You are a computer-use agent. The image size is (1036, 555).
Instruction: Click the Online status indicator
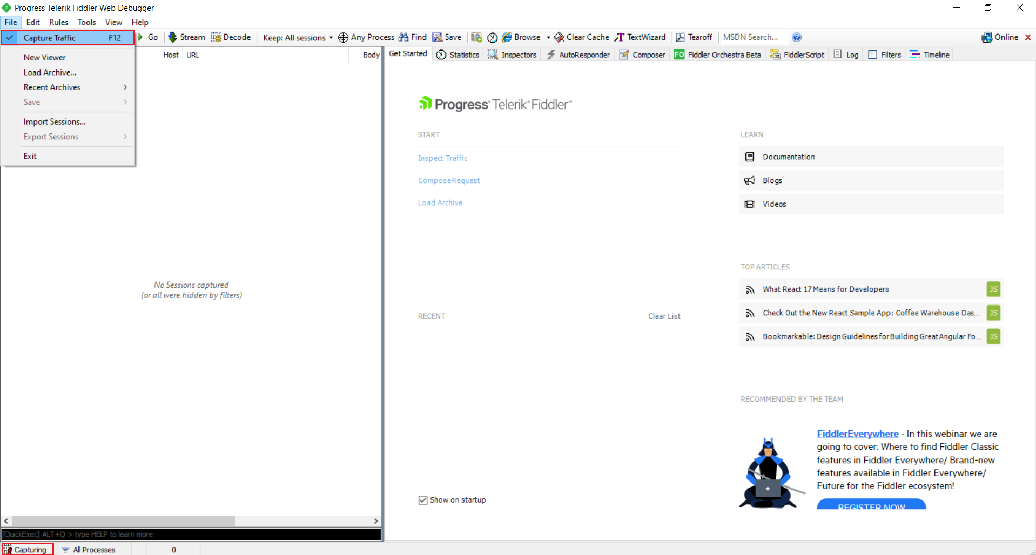(1000, 37)
